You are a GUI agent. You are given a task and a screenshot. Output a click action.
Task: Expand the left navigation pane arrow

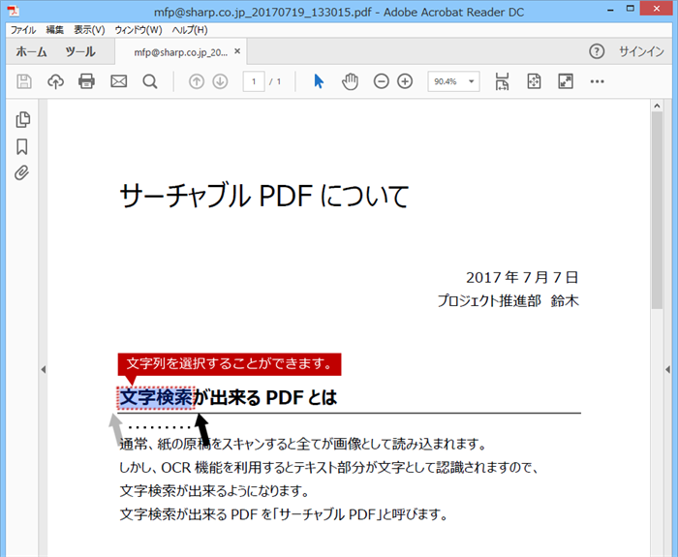click(44, 369)
